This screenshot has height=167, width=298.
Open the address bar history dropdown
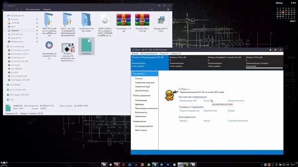tap(149, 9)
